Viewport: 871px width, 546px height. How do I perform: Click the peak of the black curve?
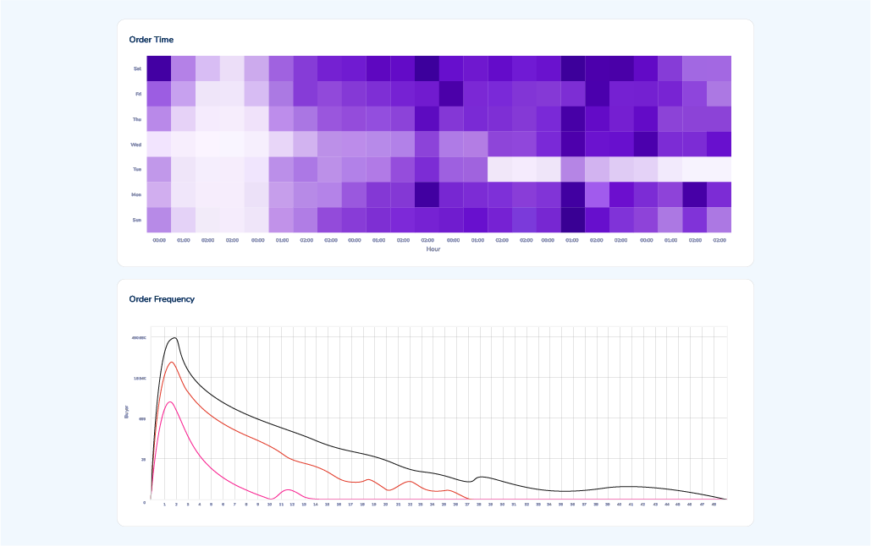click(175, 338)
